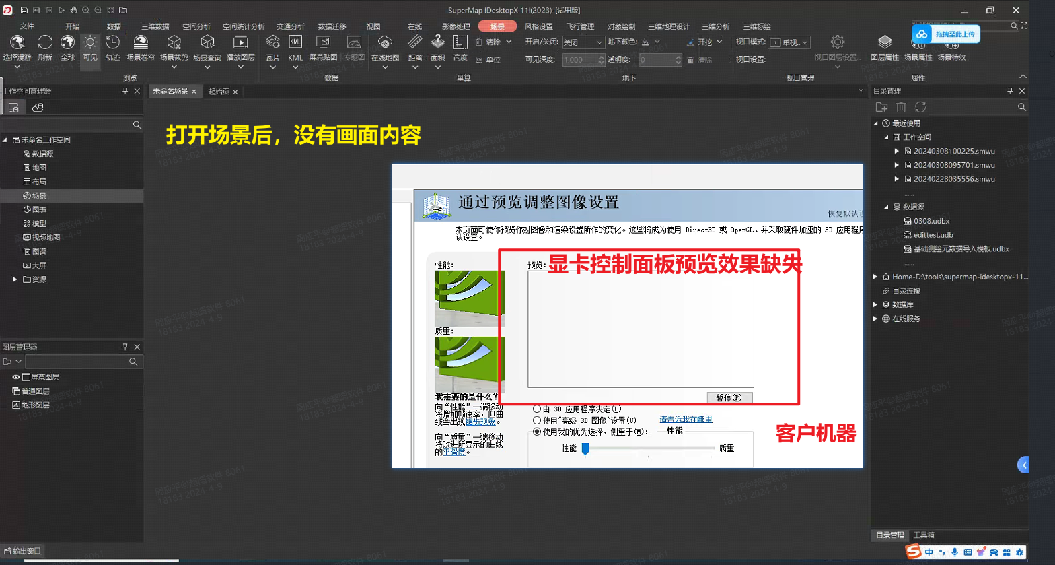Click the 单位 unit button
The height and width of the screenshot is (565, 1055).
click(x=488, y=60)
